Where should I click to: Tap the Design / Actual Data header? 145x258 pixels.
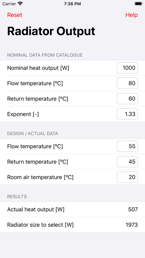click(x=33, y=133)
